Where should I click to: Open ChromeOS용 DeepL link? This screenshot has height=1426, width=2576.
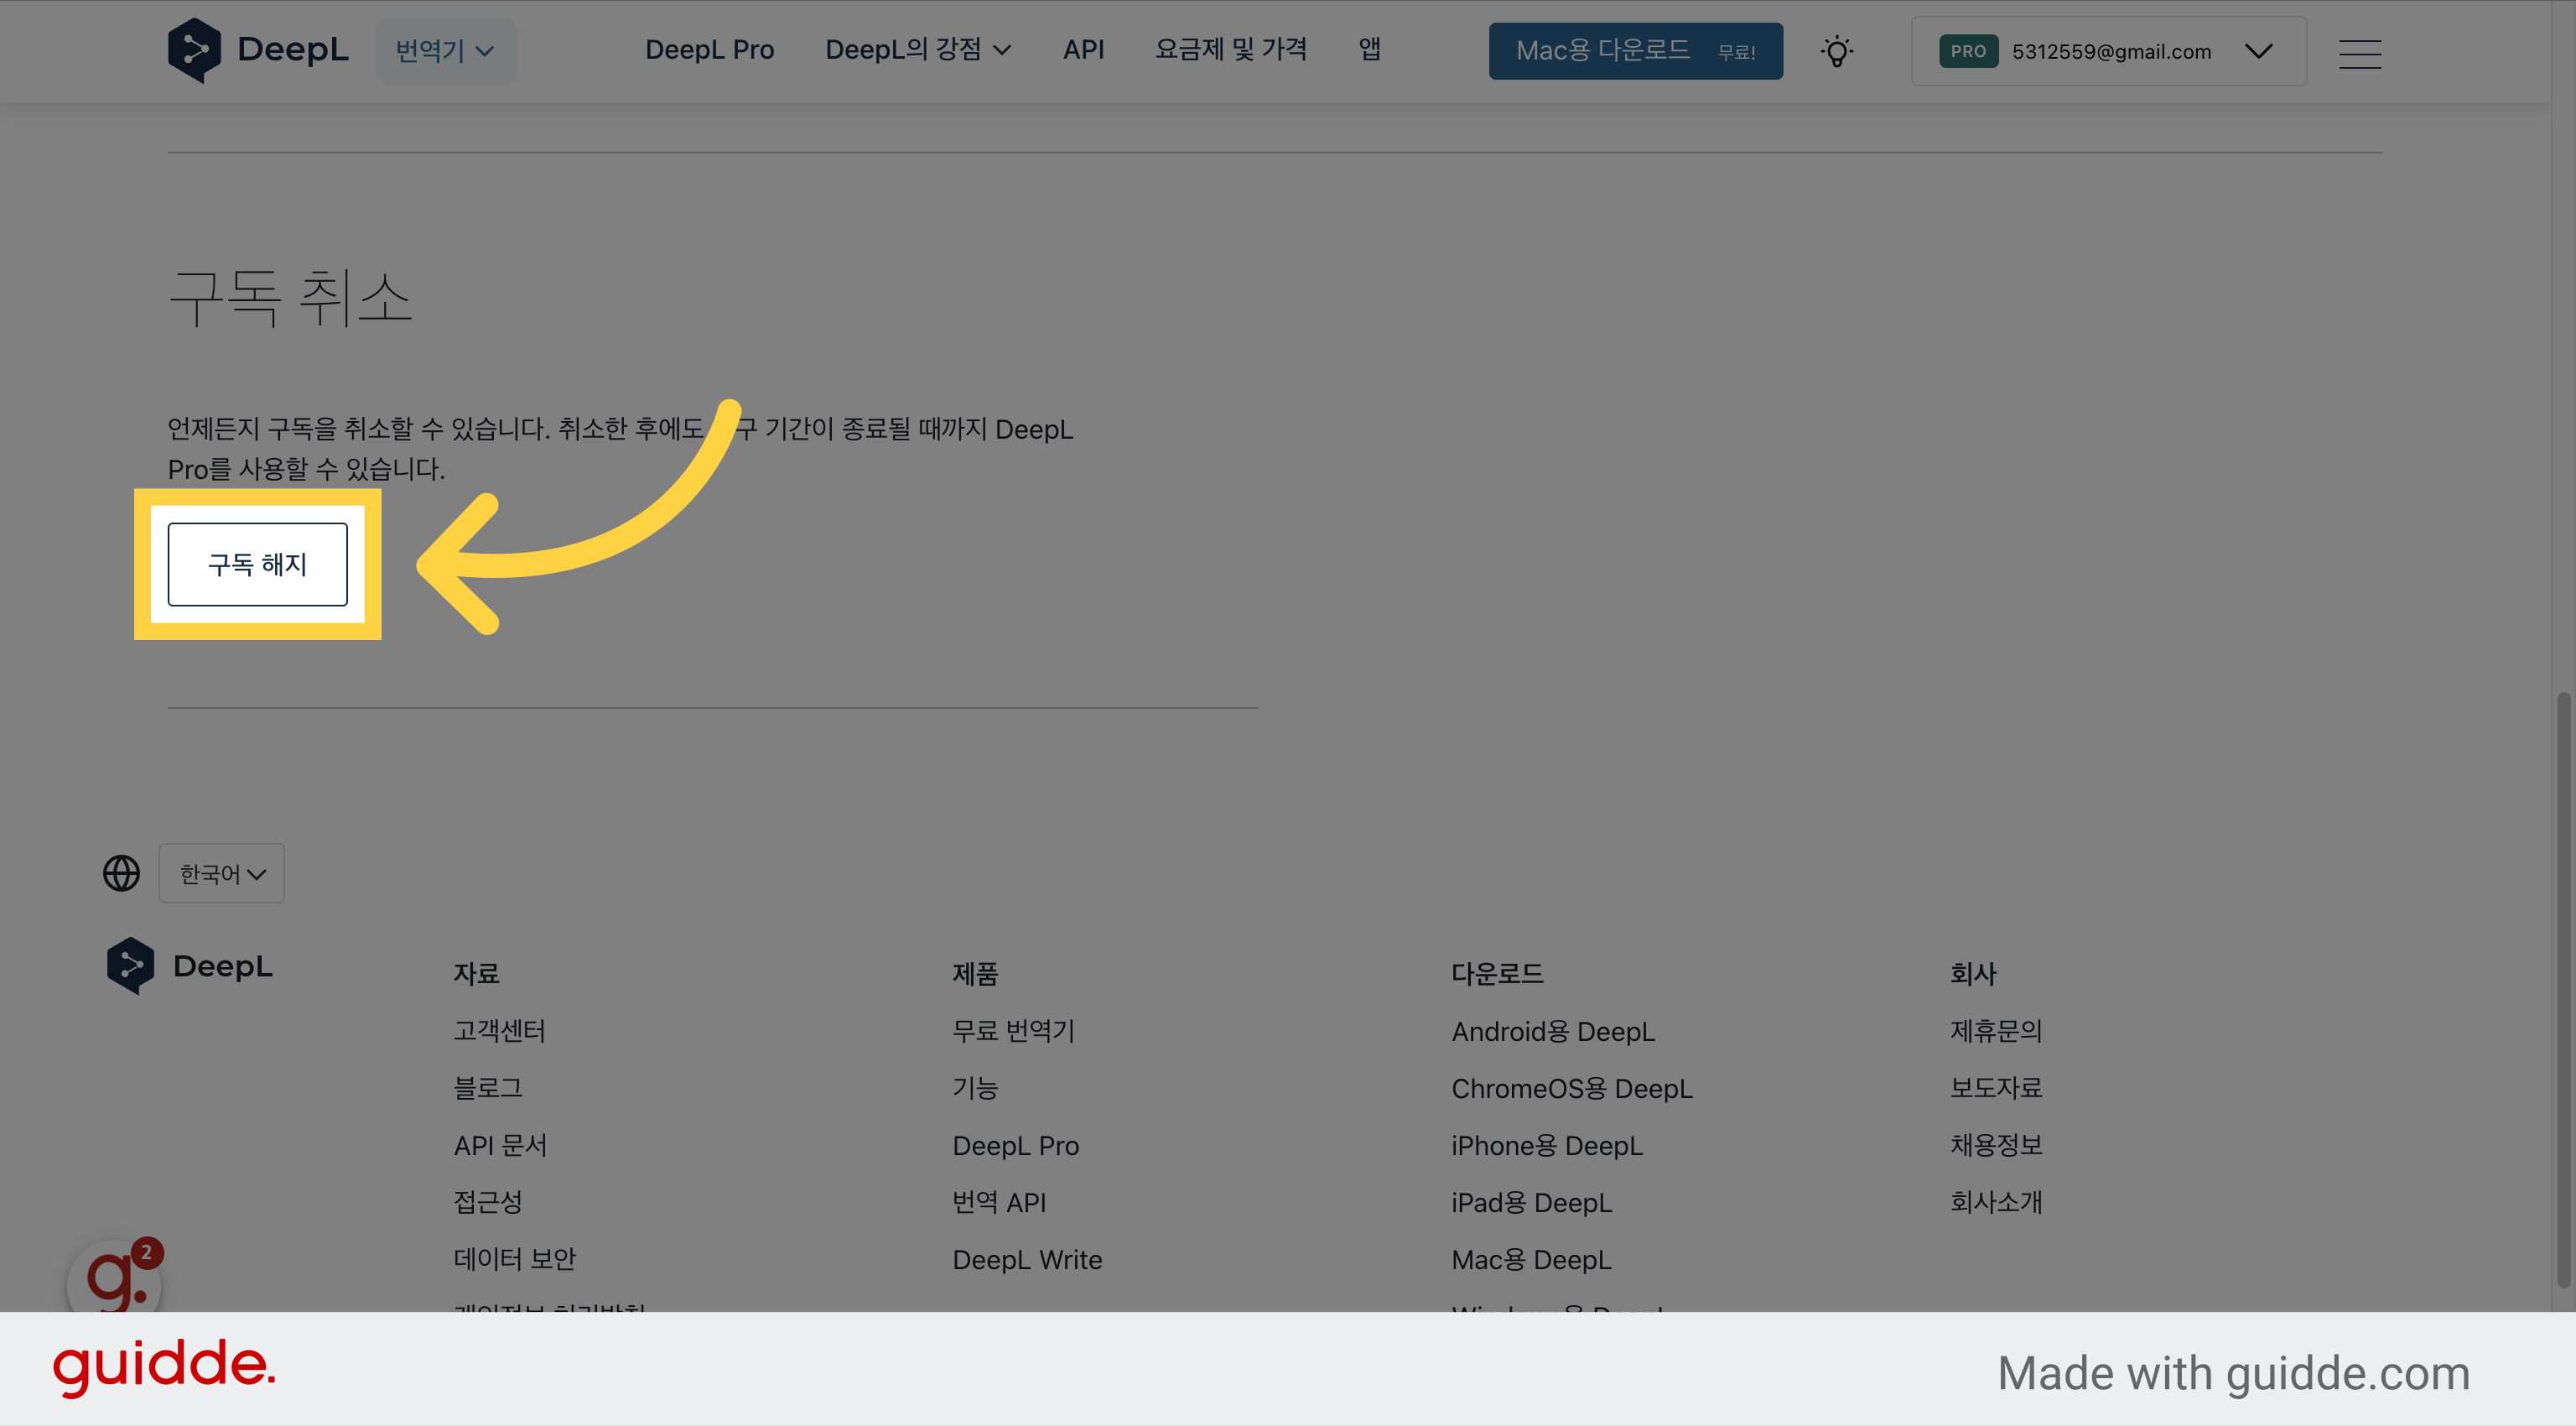[x=1571, y=1088]
